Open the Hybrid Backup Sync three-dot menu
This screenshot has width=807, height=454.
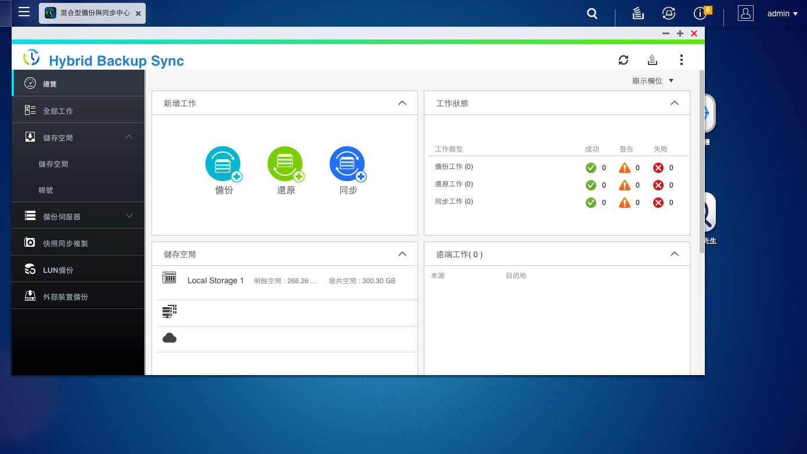tap(682, 60)
